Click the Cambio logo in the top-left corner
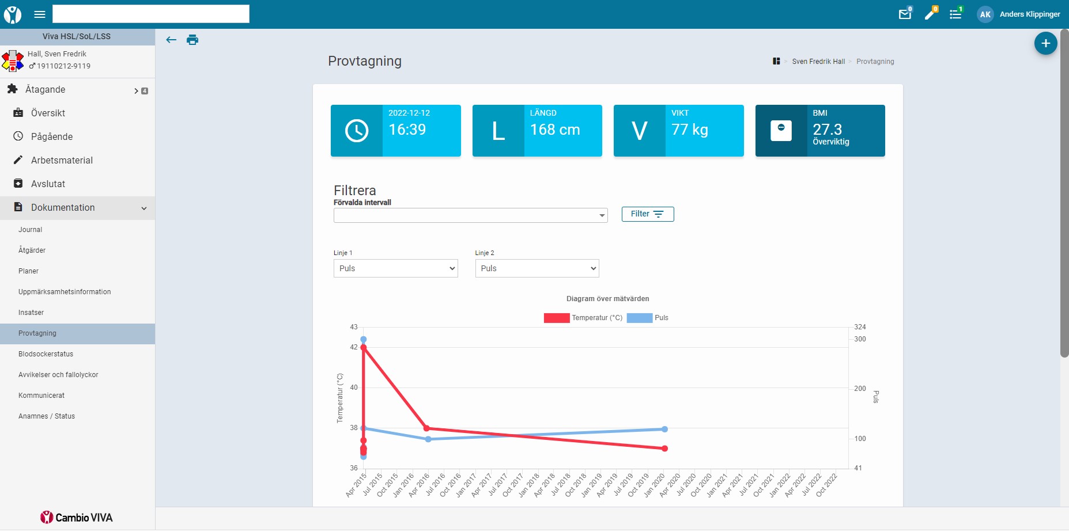 coord(13,14)
